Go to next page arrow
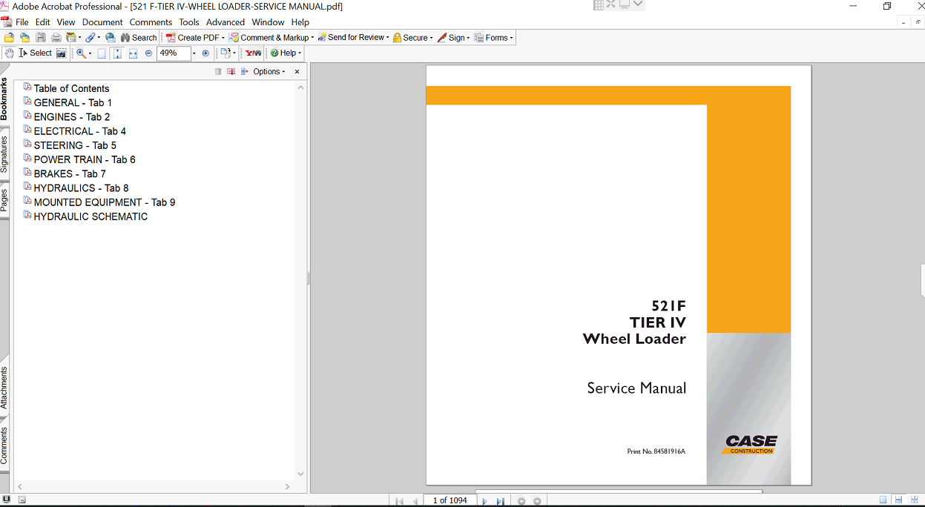The height and width of the screenshot is (507, 925). (484, 501)
